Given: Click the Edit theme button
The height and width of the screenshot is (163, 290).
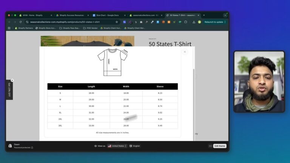Looking at the screenshot, I should (x=220, y=146).
